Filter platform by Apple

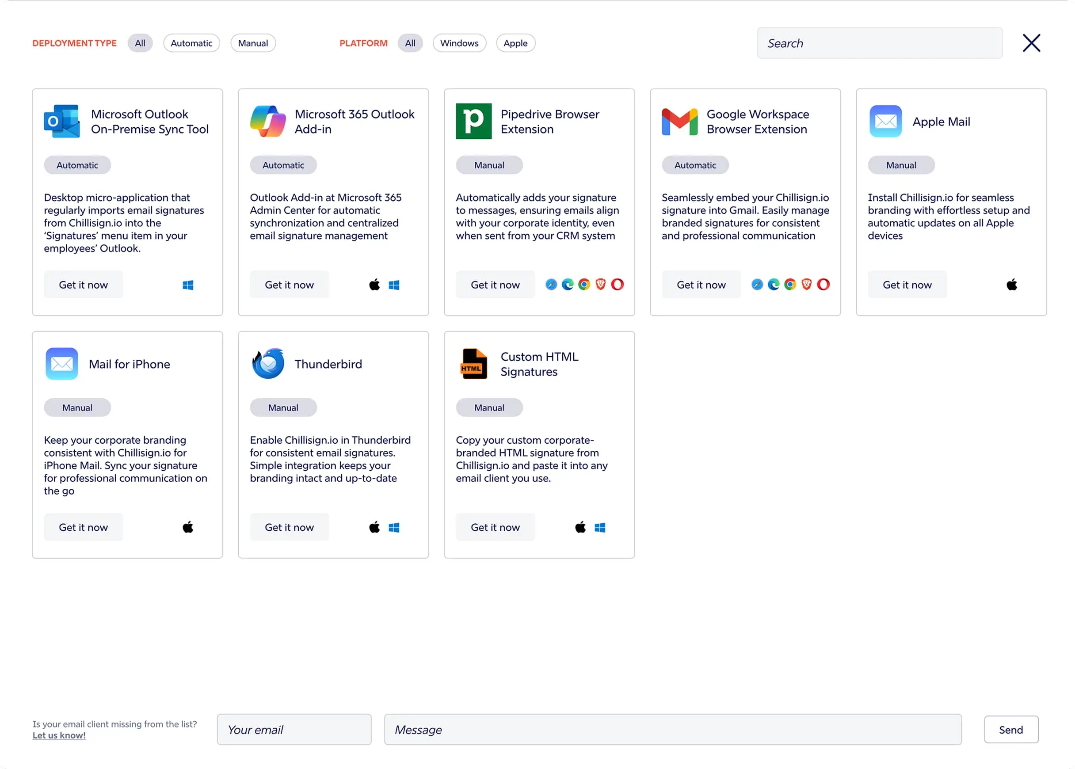pos(515,43)
